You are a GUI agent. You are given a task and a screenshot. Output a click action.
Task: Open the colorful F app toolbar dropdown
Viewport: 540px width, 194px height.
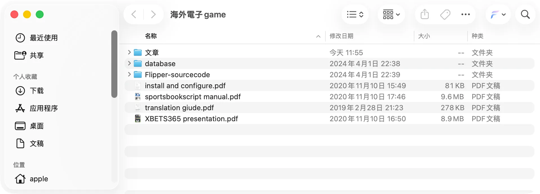click(x=498, y=14)
